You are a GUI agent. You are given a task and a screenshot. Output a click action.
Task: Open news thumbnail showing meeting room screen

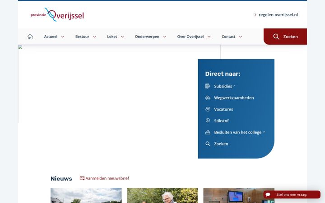239,195
